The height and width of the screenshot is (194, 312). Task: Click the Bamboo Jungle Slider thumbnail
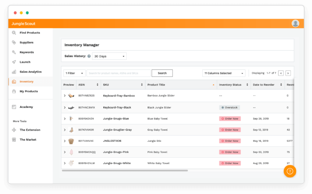click(71, 95)
